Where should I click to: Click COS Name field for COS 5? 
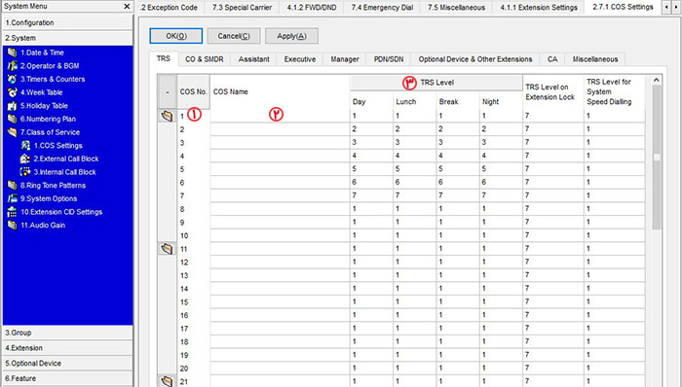tap(281, 169)
